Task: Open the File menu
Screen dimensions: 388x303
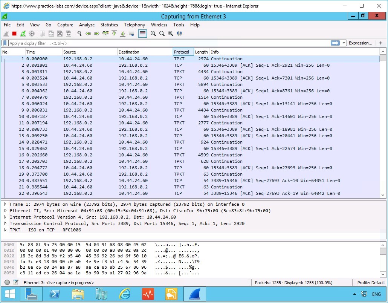Action: pyautogui.click(x=7, y=25)
